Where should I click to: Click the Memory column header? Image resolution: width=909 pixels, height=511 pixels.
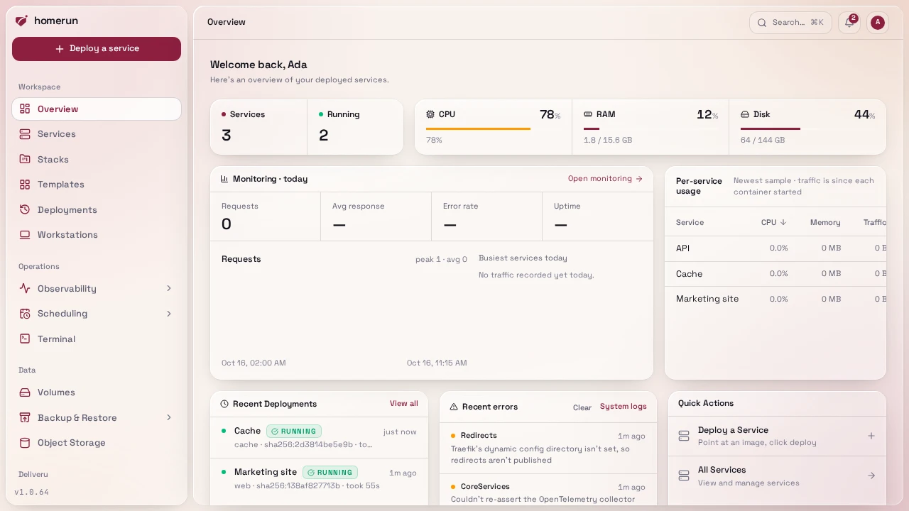(x=825, y=222)
